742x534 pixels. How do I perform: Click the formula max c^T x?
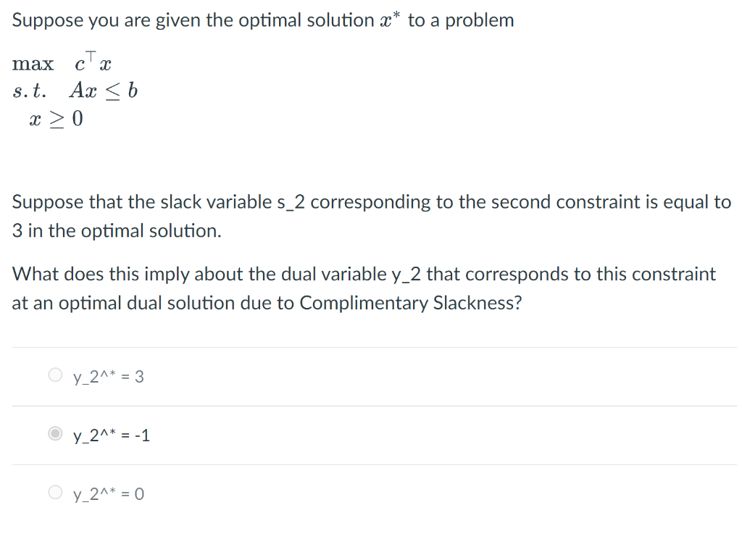point(62,62)
